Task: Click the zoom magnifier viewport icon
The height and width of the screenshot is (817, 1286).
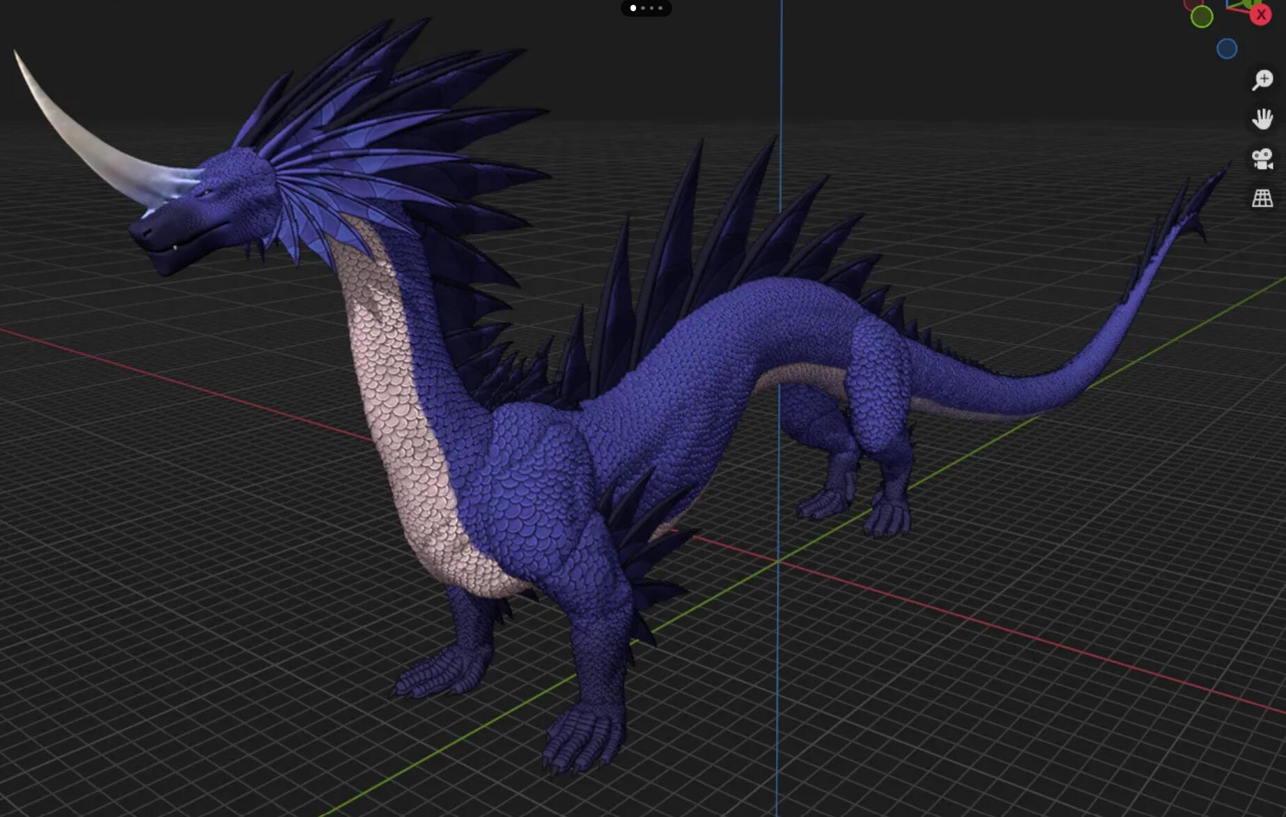Action: (x=1262, y=79)
